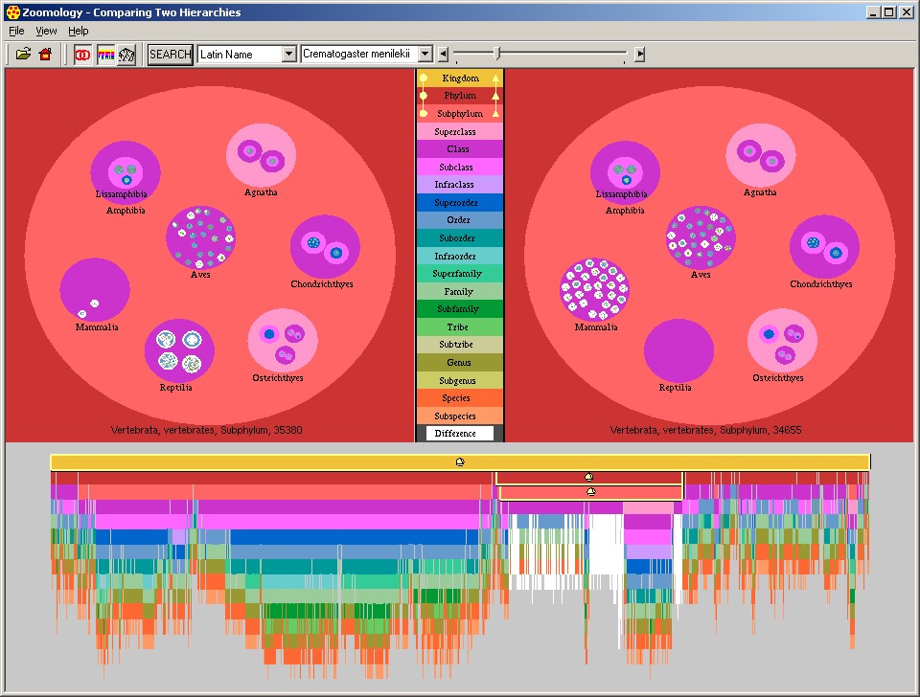This screenshot has height=697, width=920.
Task: Click the SEARCH button
Action: click(171, 55)
